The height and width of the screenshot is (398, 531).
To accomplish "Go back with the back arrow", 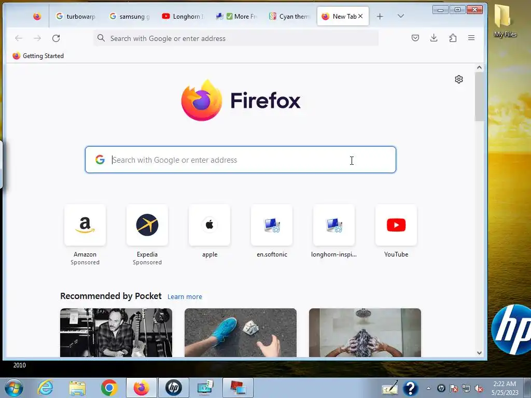I will pyautogui.click(x=19, y=38).
